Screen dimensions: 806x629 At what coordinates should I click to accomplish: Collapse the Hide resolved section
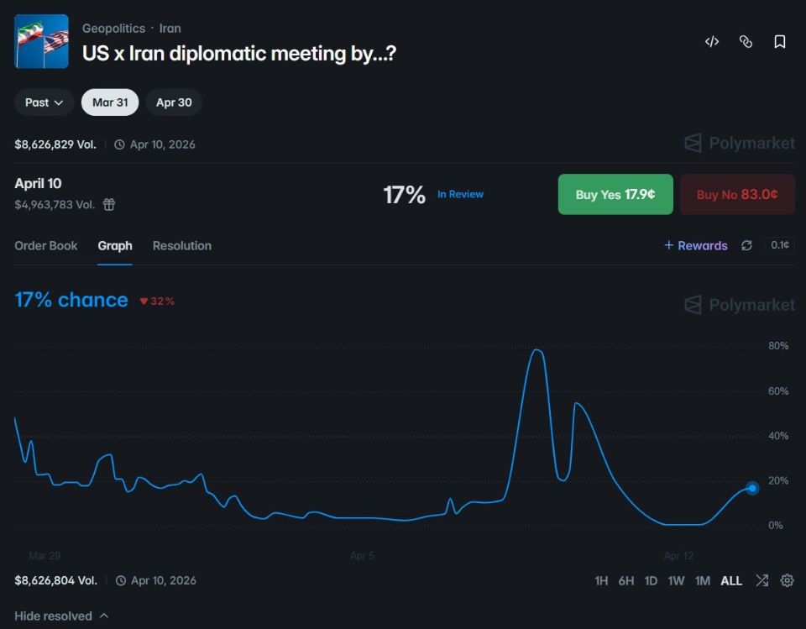(61, 616)
